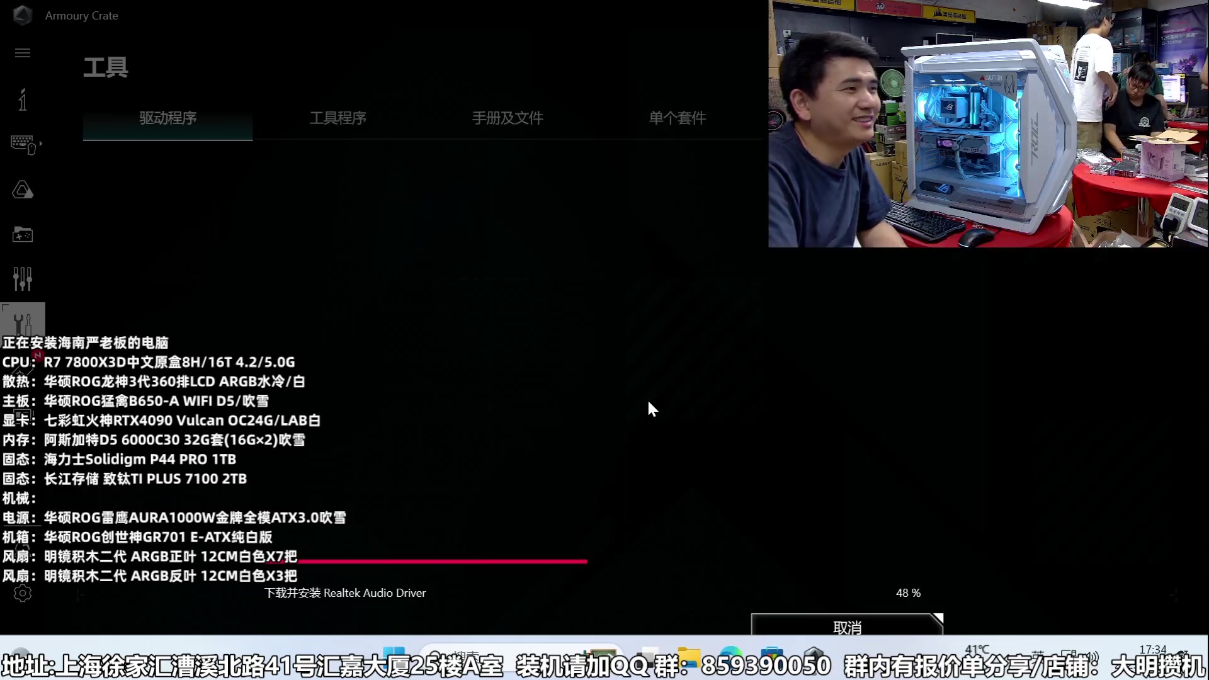The image size is (1209, 680).
Task: Switch to the 驱动程序 tab
Action: pos(167,118)
